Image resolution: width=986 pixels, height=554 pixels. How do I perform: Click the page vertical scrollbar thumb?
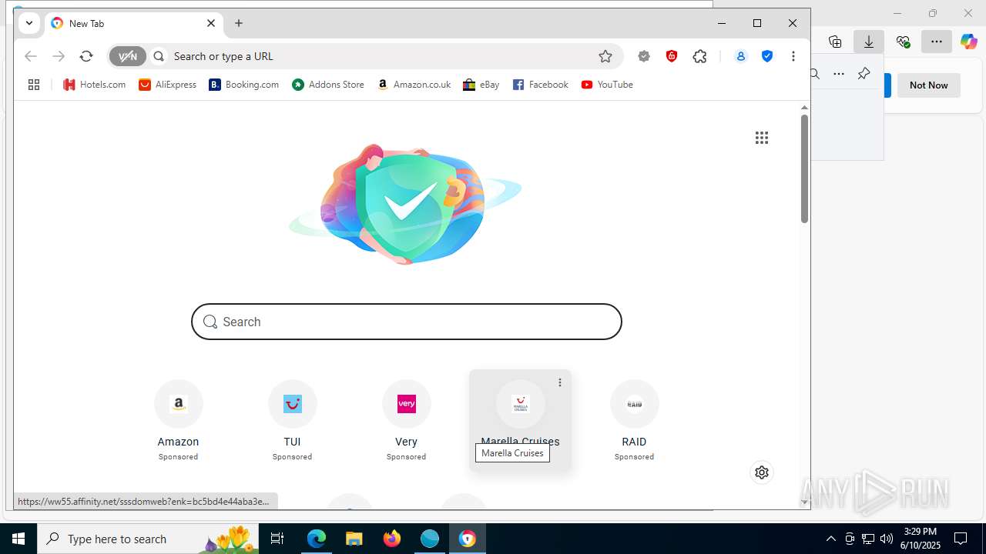click(x=804, y=169)
